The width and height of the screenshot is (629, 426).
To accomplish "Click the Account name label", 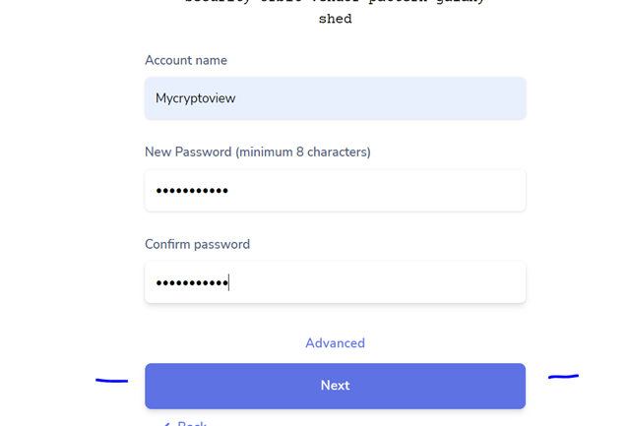I will coord(186,60).
